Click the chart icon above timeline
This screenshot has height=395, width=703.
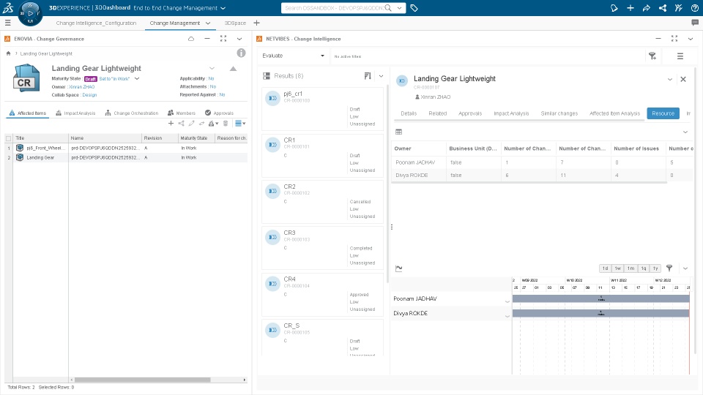398,268
